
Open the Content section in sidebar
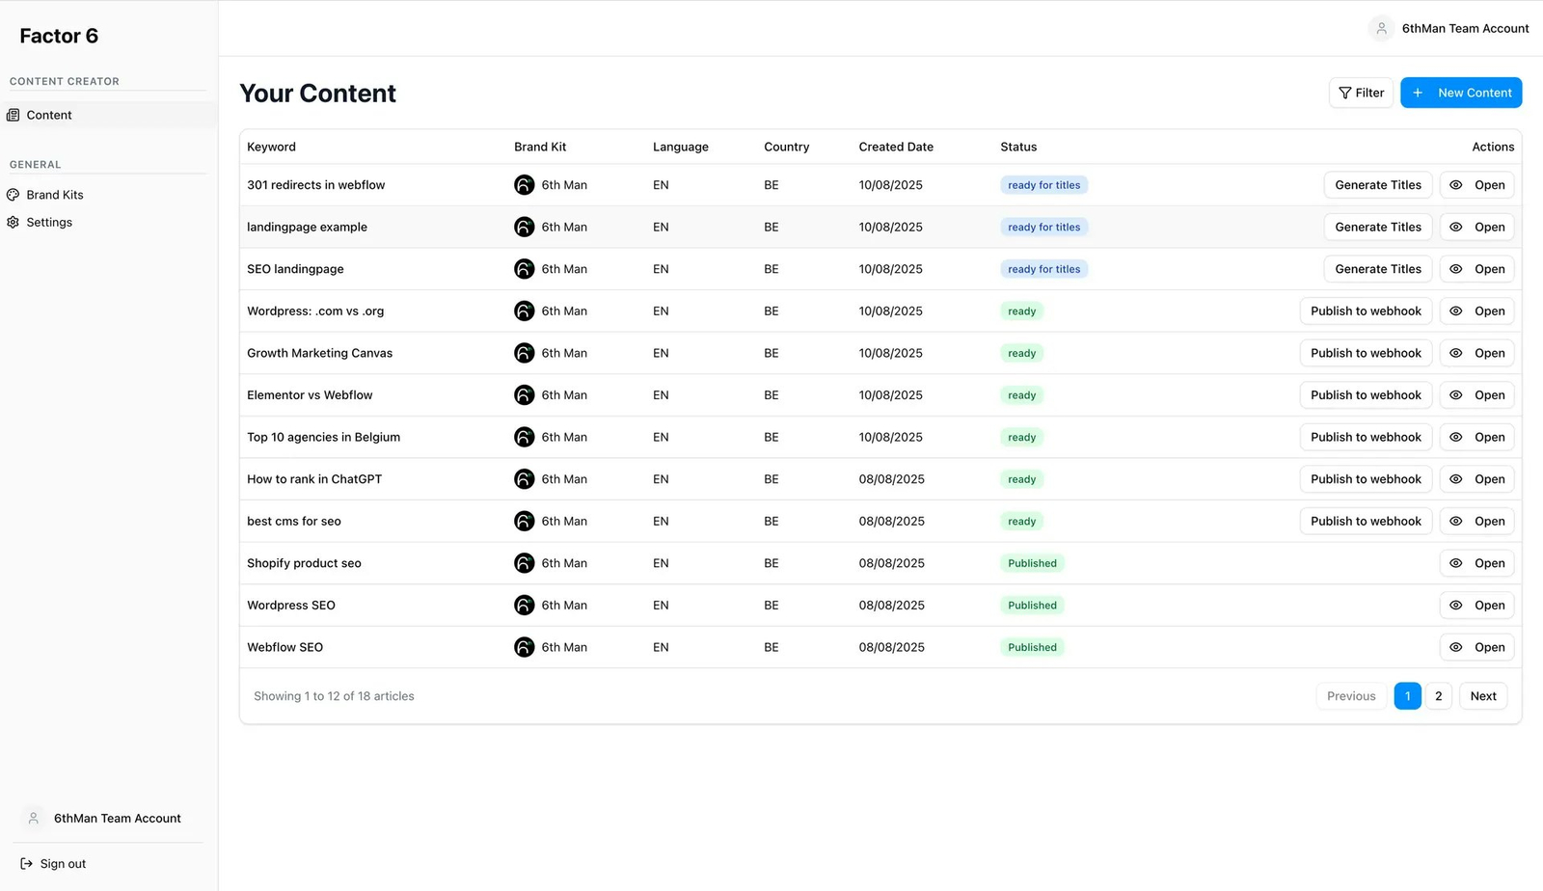tap(108, 115)
